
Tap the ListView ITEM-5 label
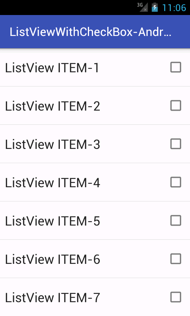point(53,221)
